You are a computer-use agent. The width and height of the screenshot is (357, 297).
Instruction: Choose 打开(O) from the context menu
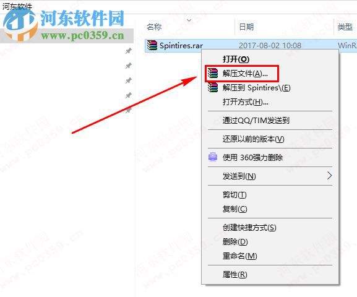270,59
